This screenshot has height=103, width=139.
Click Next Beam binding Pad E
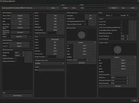point(55,27)
